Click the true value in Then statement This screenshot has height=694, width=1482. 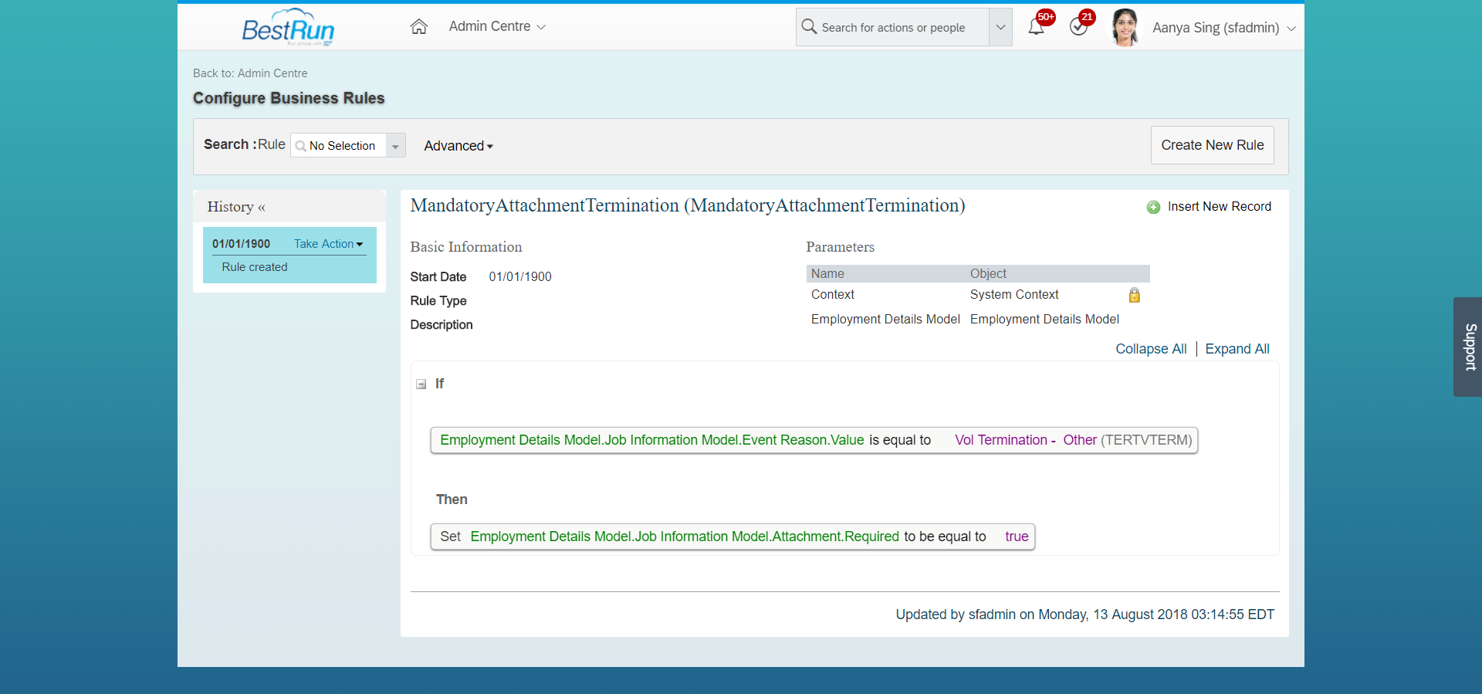pyautogui.click(x=1017, y=537)
